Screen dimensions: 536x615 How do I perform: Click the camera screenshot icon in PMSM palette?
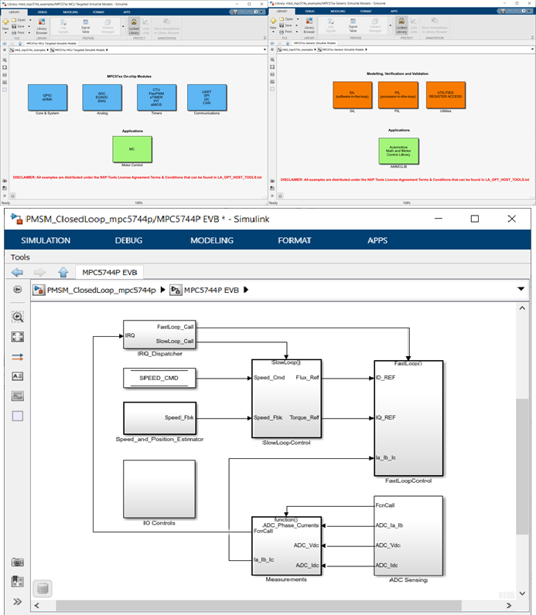click(x=18, y=562)
